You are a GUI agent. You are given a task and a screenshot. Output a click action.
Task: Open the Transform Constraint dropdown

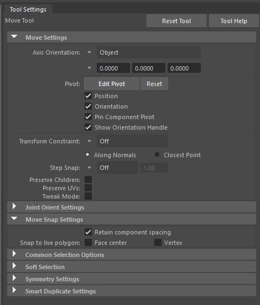(x=132, y=141)
